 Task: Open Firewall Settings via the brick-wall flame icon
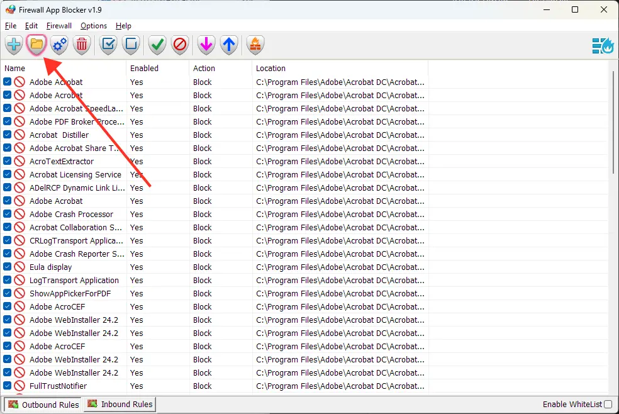[x=255, y=44]
